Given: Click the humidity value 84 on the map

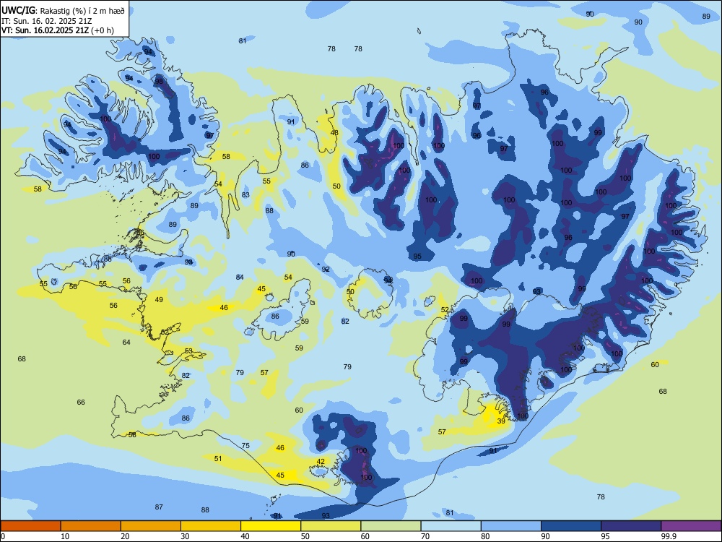Looking at the screenshot, I should pos(240,277).
